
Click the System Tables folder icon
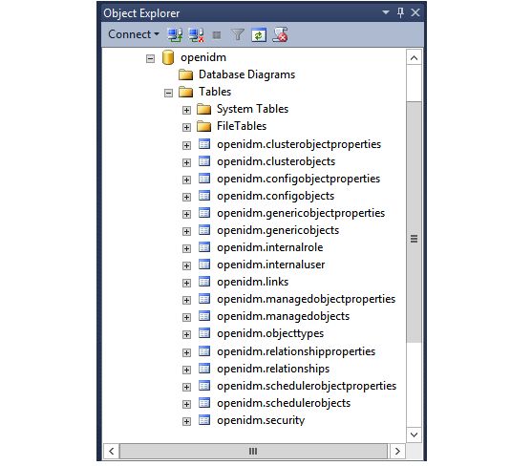pyautogui.click(x=203, y=109)
